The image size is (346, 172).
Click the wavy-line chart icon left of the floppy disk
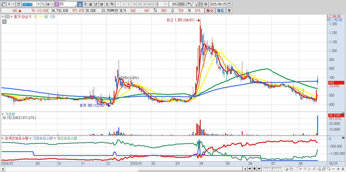point(195,4)
